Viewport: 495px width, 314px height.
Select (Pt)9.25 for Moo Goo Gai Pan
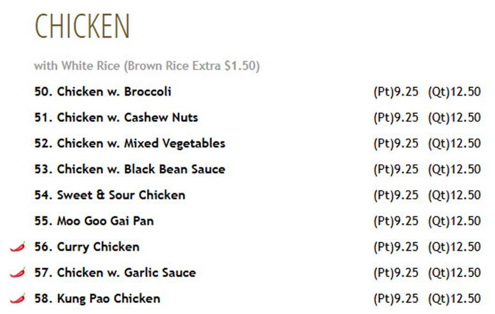click(x=396, y=221)
